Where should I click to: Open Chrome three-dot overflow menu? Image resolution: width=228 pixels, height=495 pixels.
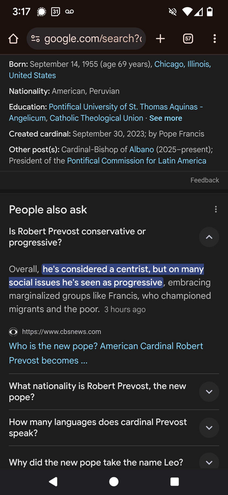(x=214, y=39)
